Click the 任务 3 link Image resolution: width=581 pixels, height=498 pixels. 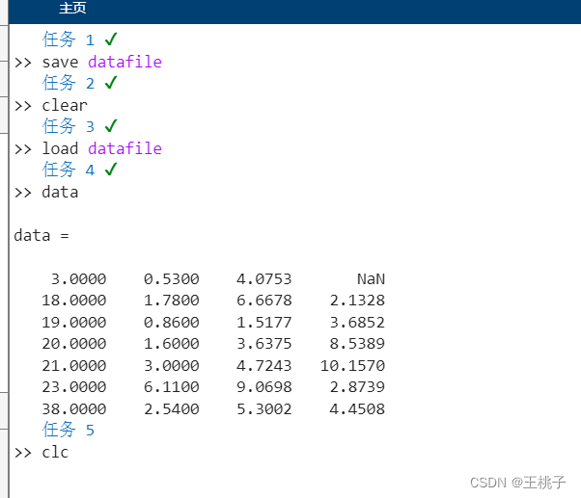click(x=69, y=126)
